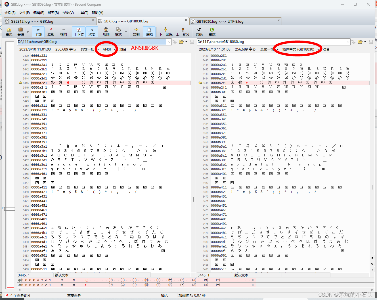
Task: Toggle the Edit (编辑) mode button
Action: [x=149, y=32]
